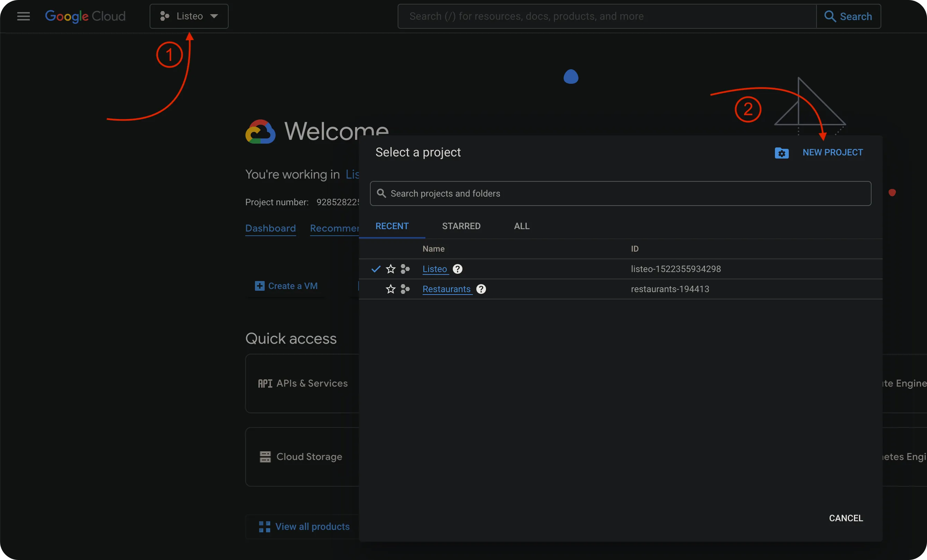Show help for Restaurants project

click(x=481, y=289)
